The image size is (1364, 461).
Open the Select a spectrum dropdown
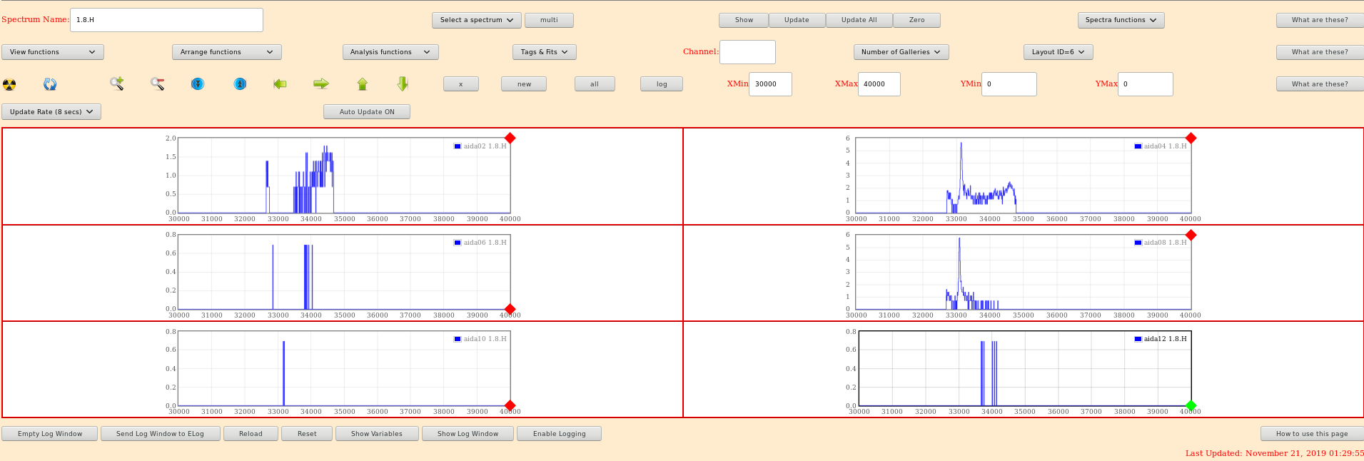pos(477,20)
